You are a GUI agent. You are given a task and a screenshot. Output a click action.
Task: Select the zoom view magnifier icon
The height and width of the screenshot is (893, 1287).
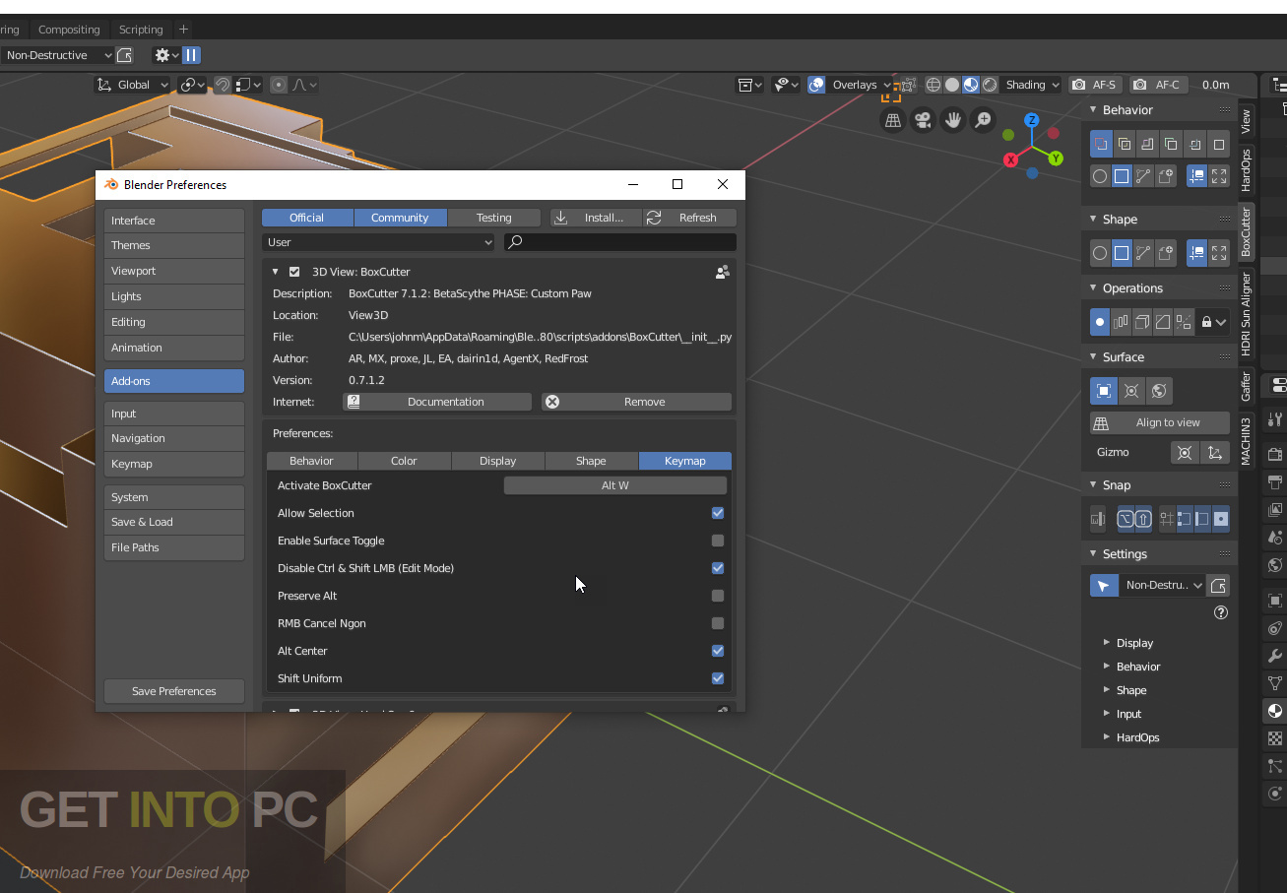[x=983, y=120]
